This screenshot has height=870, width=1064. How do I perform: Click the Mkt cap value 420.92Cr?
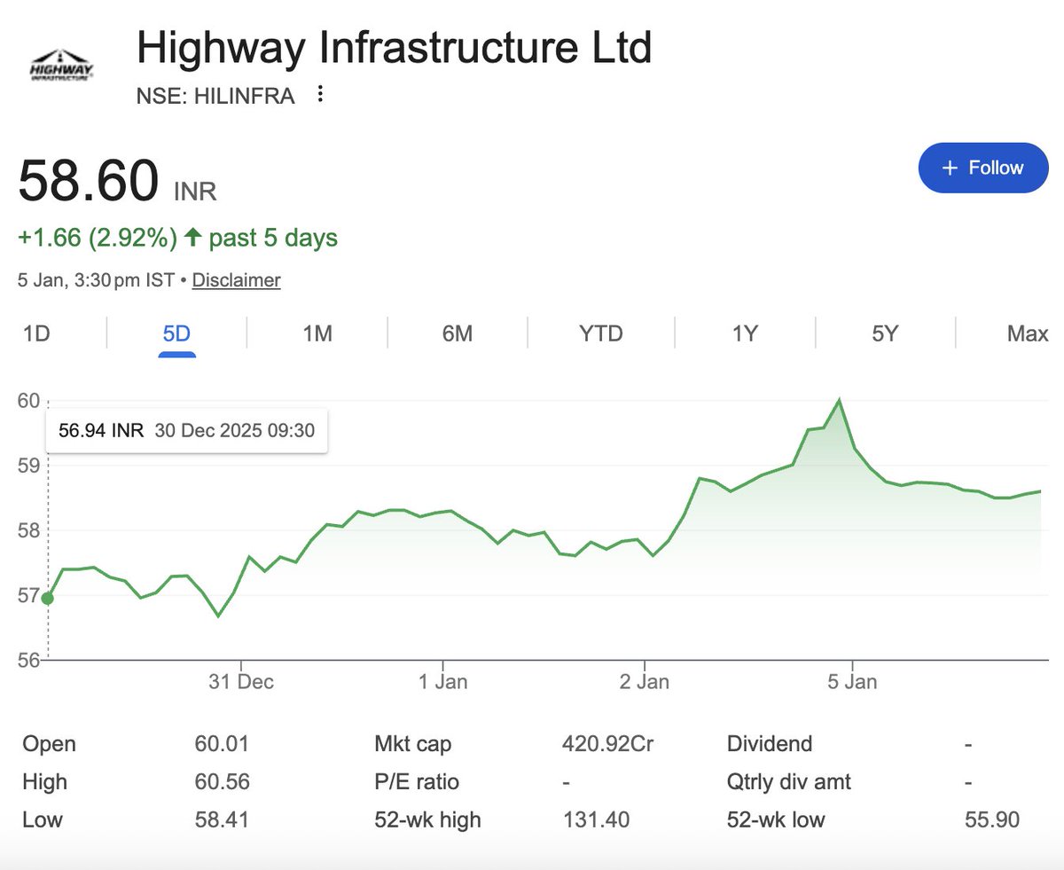[607, 744]
